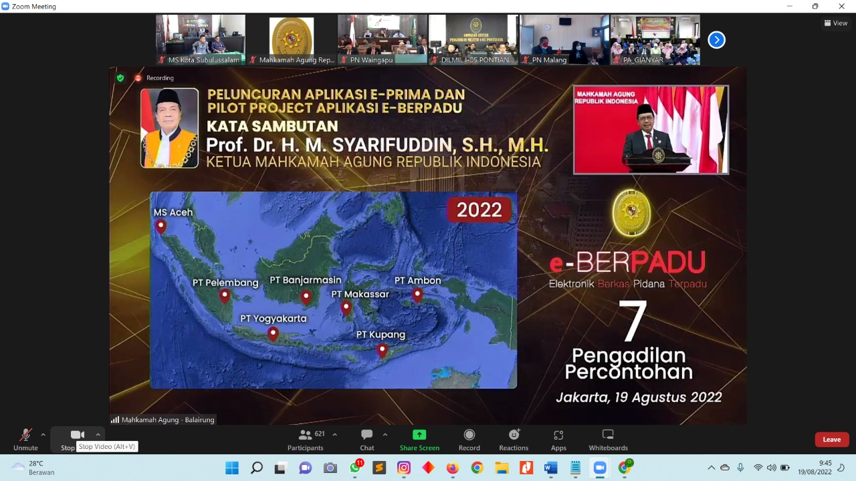Select the PN Malang participant thumbnail

(x=564, y=39)
